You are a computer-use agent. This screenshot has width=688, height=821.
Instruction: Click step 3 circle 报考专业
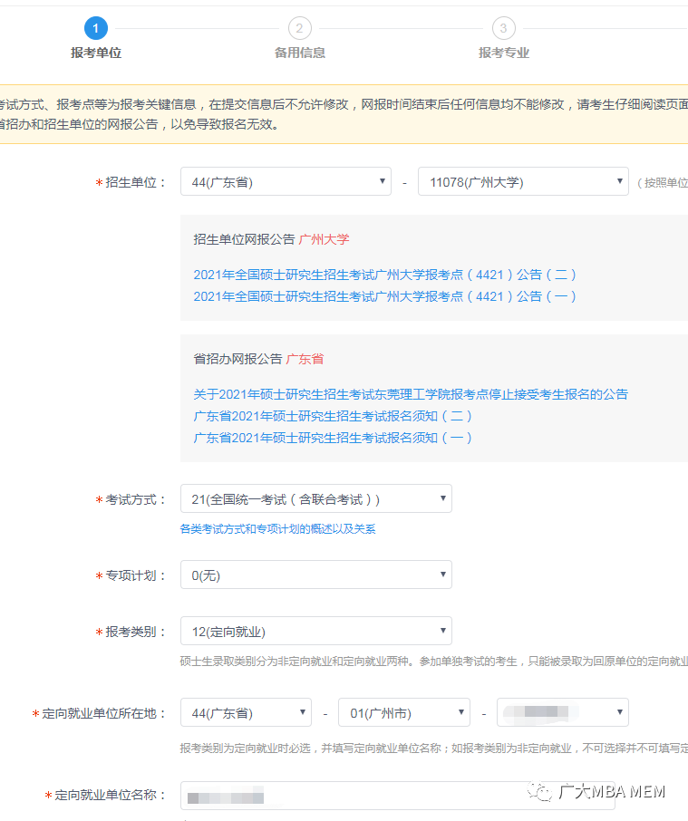[504, 28]
